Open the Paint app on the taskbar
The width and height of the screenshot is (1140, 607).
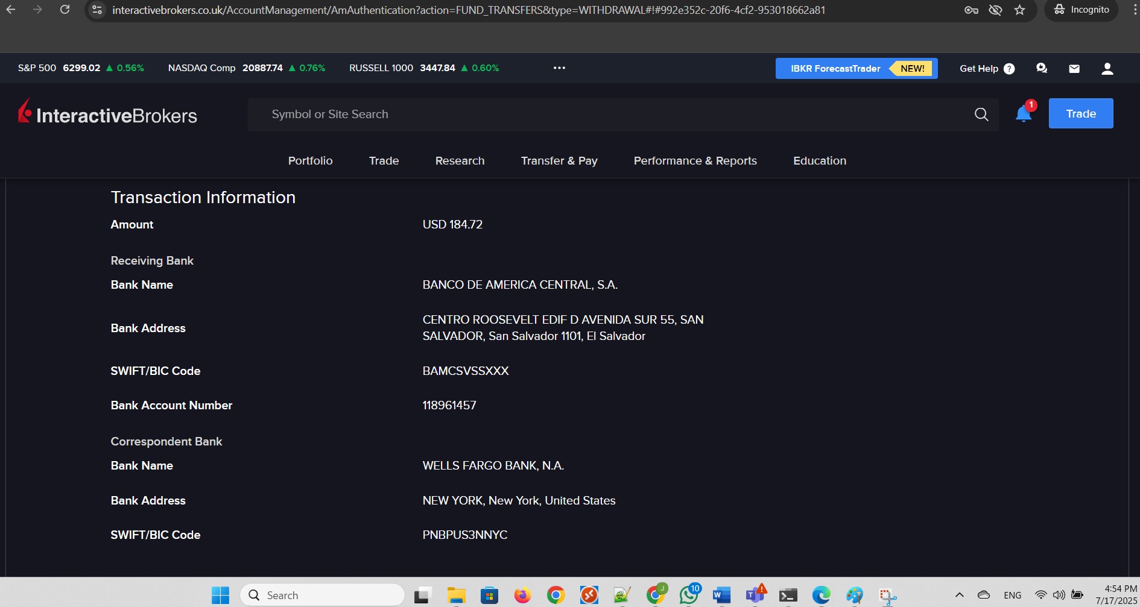pyautogui.click(x=854, y=596)
